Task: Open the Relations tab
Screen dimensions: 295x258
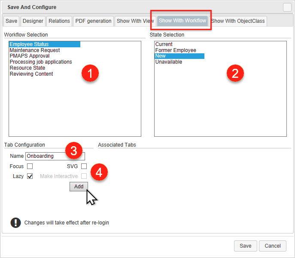Action: [x=59, y=21]
